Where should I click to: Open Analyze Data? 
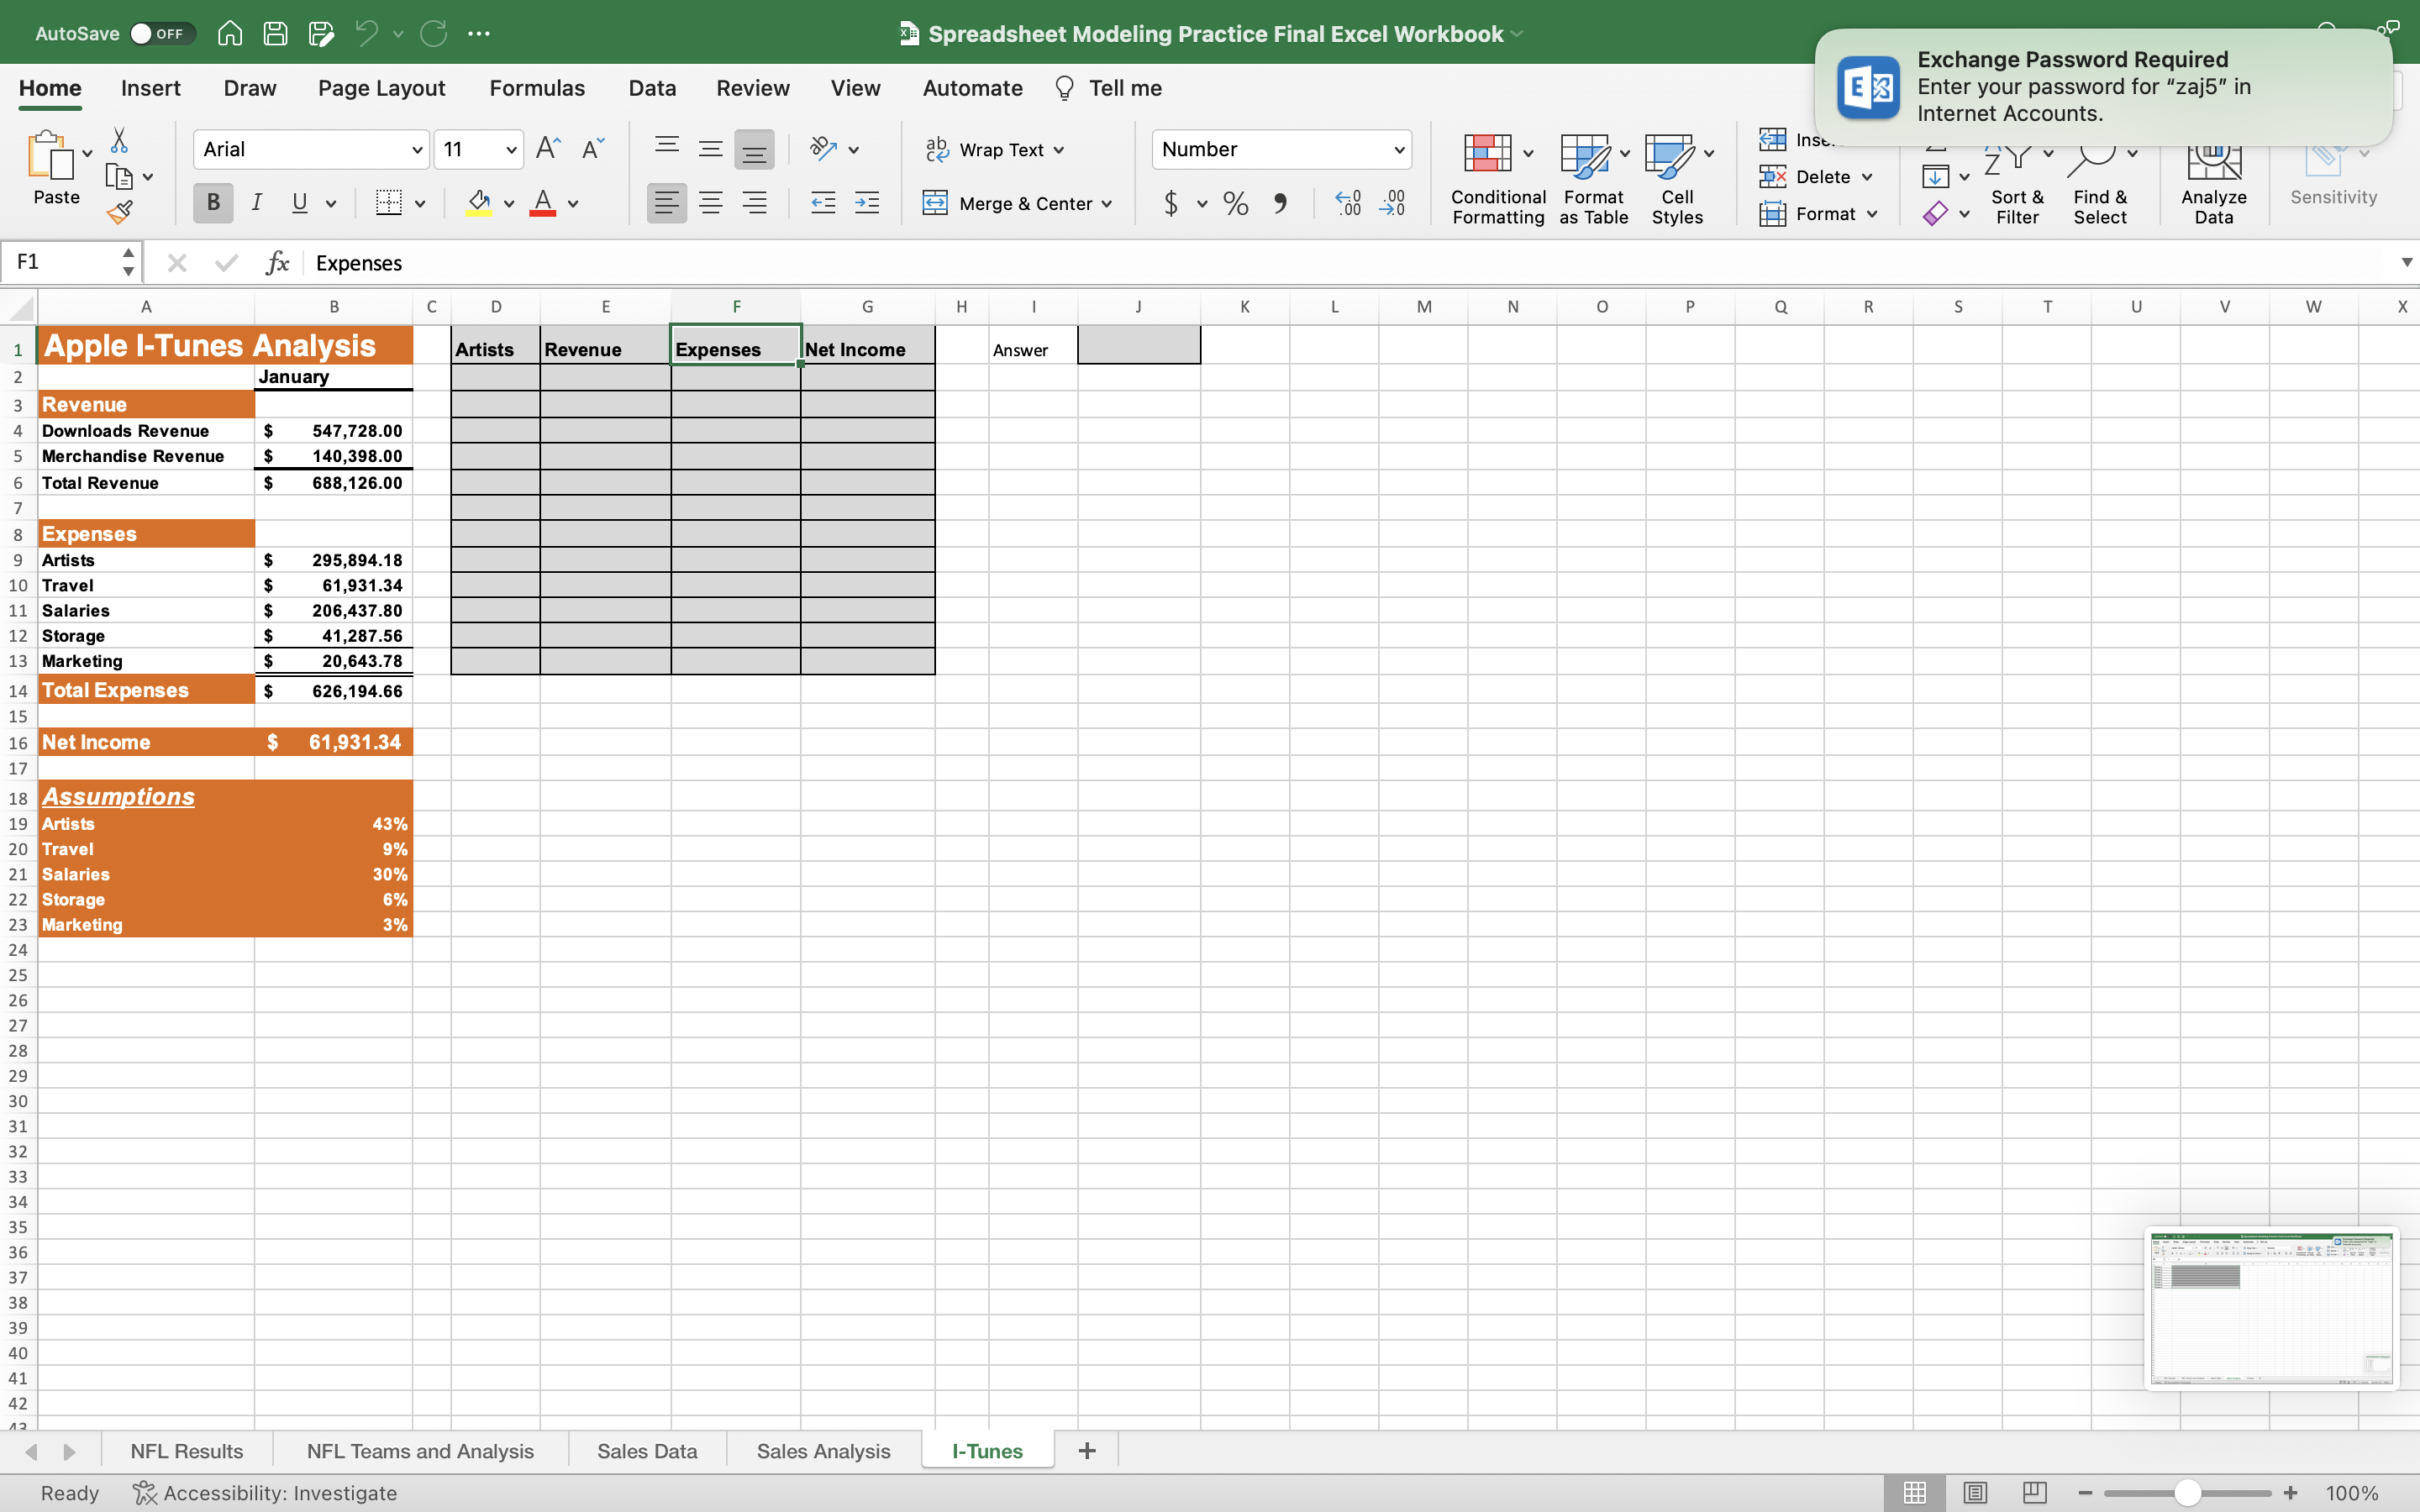[x=2213, y=180]
